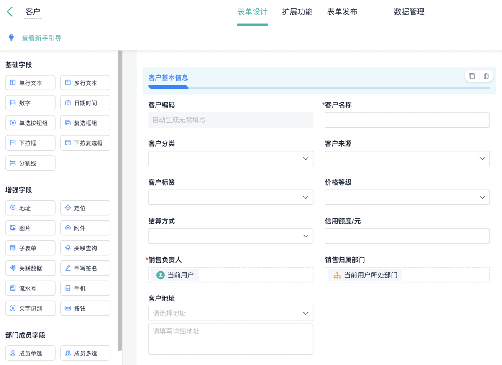The image size is (502, 365).
Task: Copy the 客户基本信息 section
Action: (x=472, y=76)
